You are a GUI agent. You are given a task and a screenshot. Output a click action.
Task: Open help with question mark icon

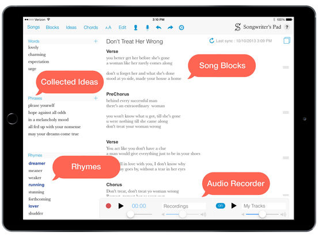[x=287, y=27]
